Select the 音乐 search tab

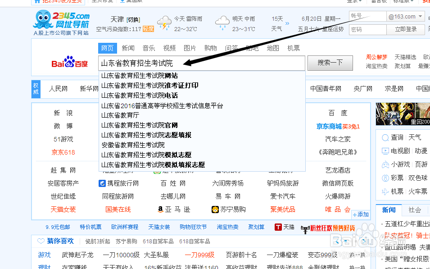(149, 48)
